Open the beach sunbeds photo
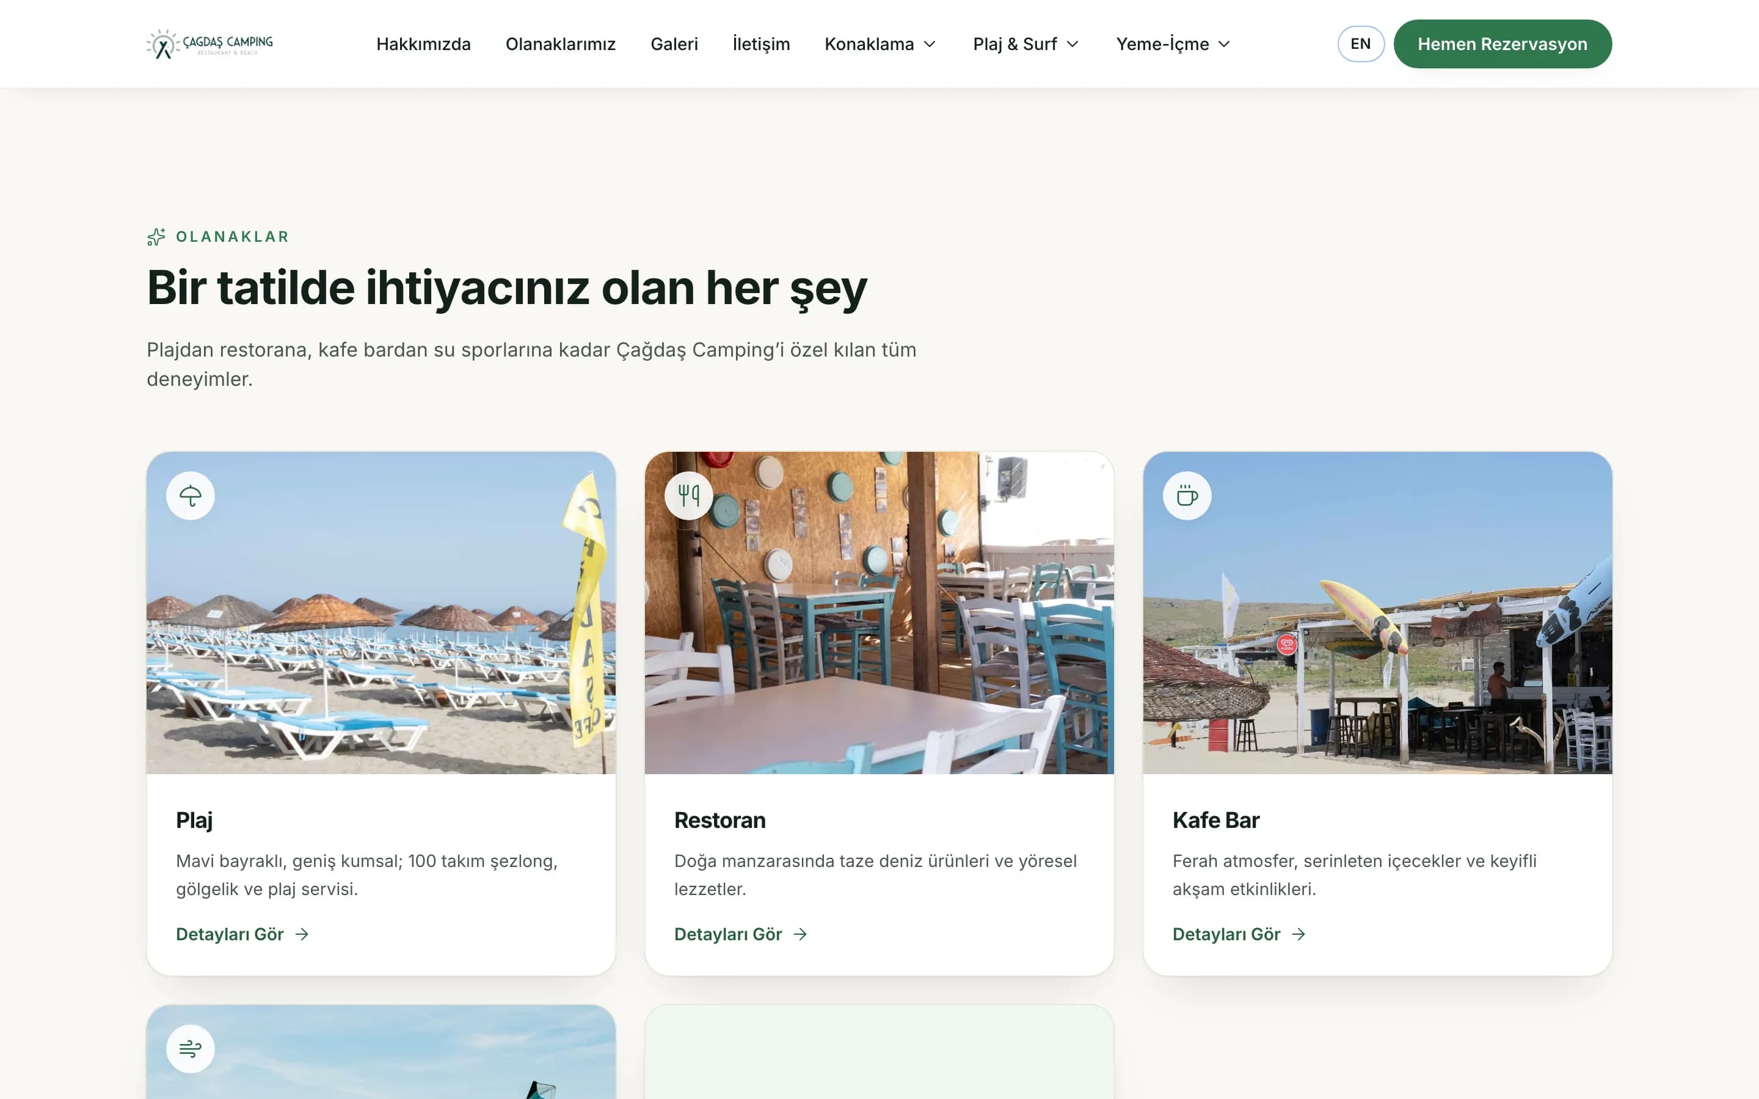 [x=381, y=613]
